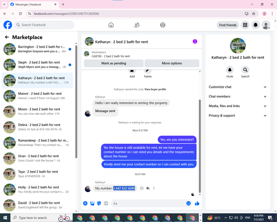277x222 pixels.
Task: Reload the browser page
Action: click(20, 13)
